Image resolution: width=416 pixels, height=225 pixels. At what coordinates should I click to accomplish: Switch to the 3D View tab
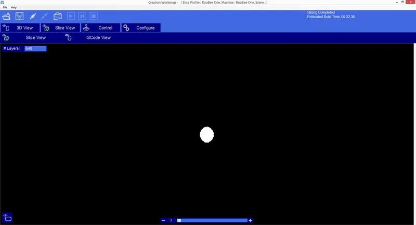point(20,28)
